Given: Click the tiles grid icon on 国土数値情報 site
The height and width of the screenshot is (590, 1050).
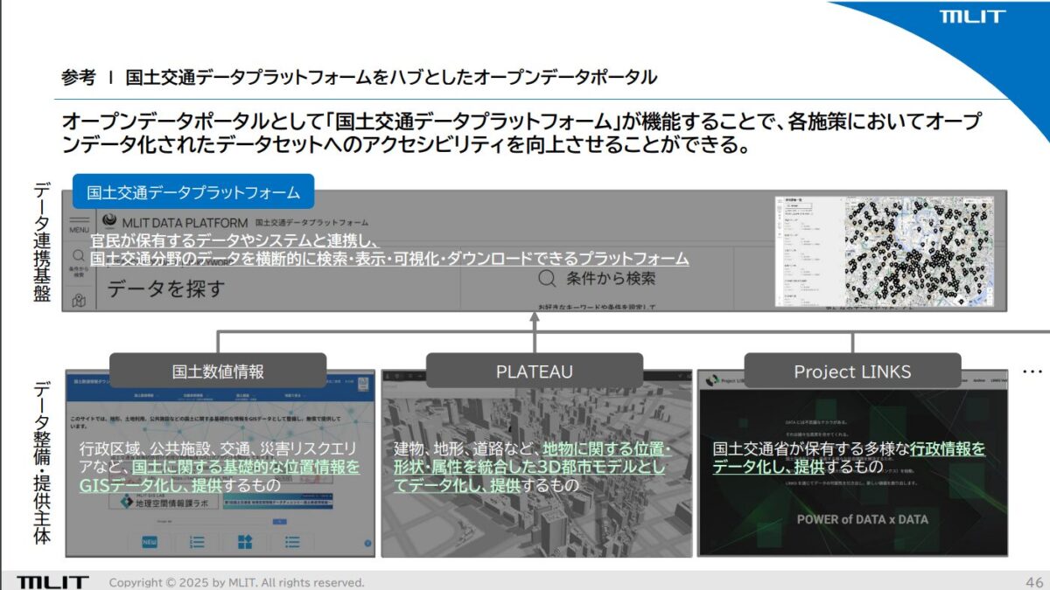Looking at the screenshot, I should pyautogui.click(x=244, y=542).
